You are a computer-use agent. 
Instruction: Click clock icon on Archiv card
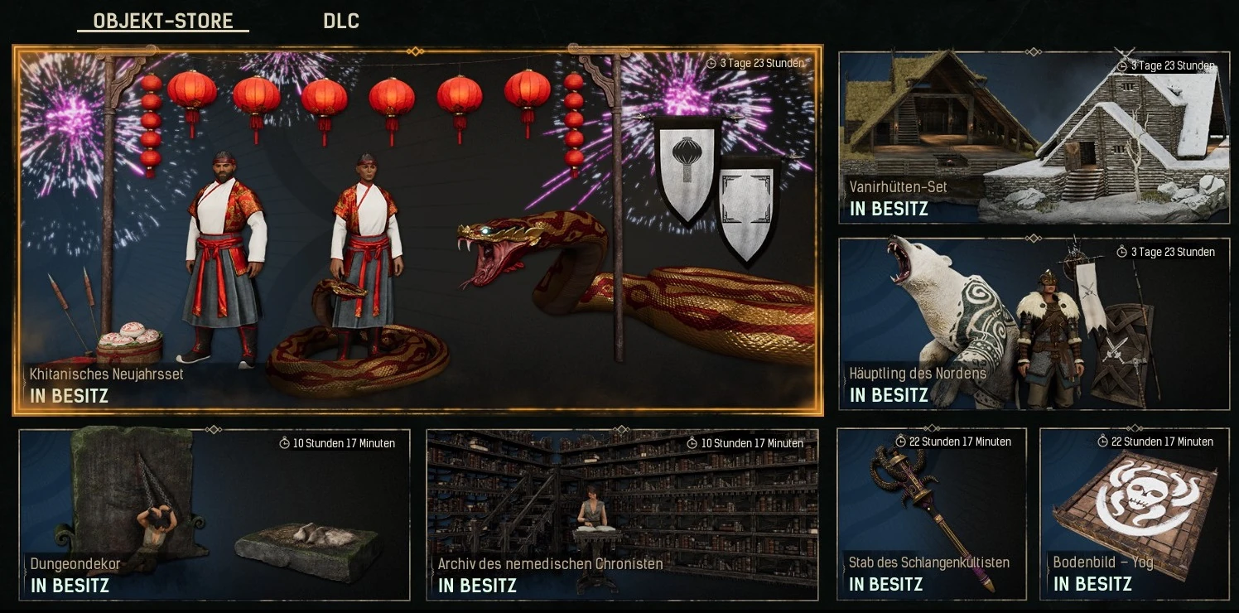coord(692,443)
